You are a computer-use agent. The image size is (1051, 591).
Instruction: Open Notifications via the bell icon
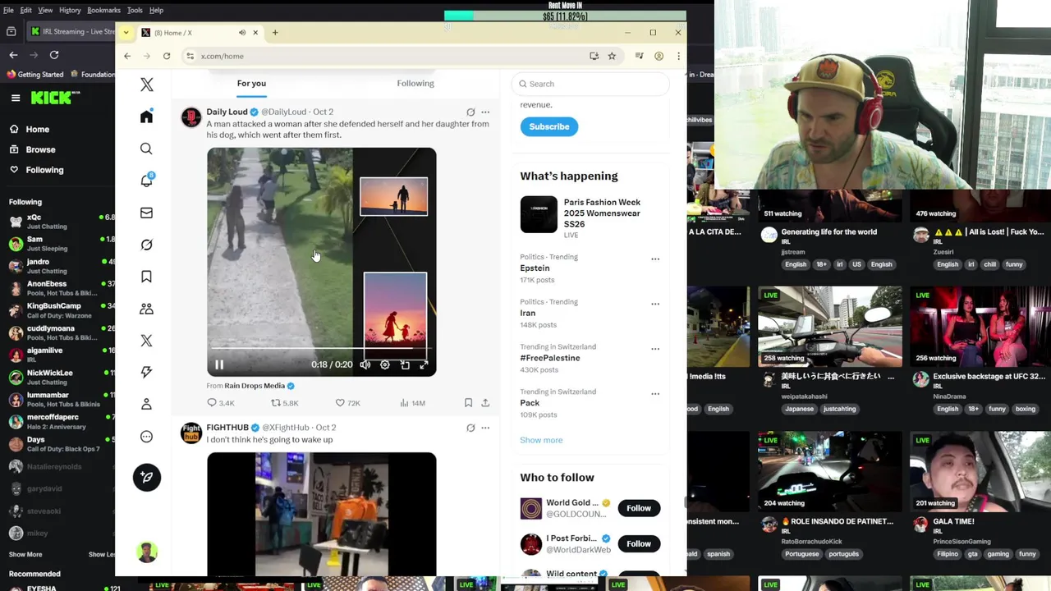point(146,181)
